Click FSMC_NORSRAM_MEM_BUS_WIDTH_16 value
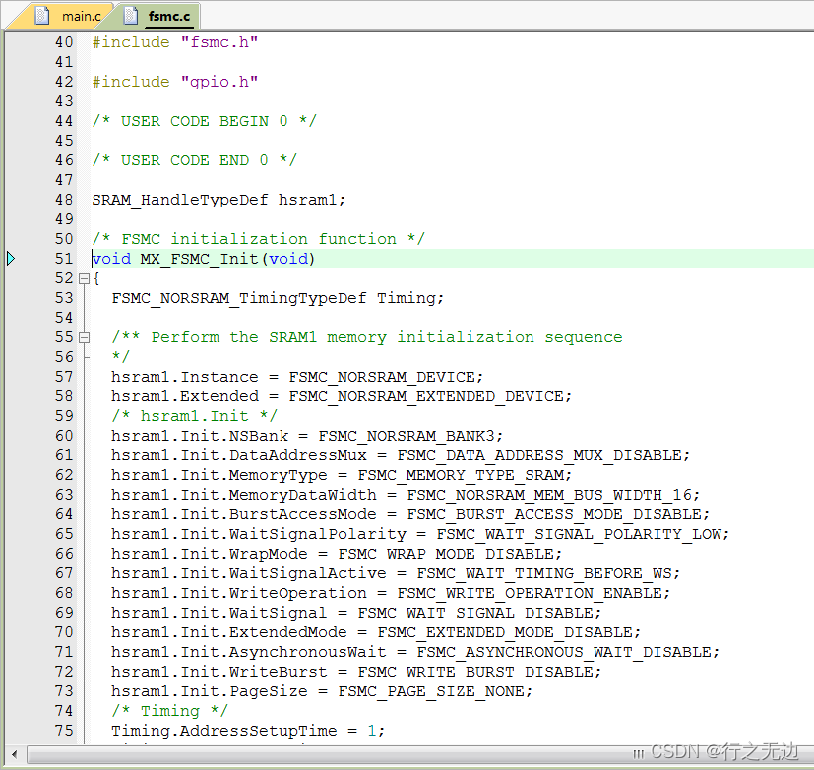 point(549,496)
